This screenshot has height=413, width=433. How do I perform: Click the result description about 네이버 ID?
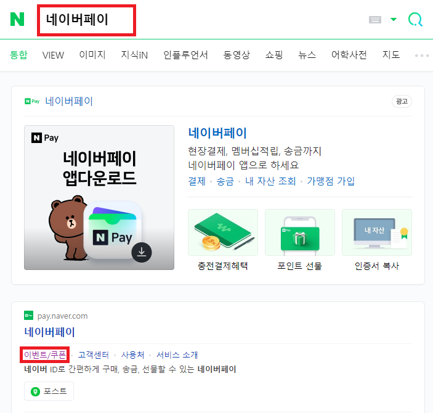tap(130, 369)
